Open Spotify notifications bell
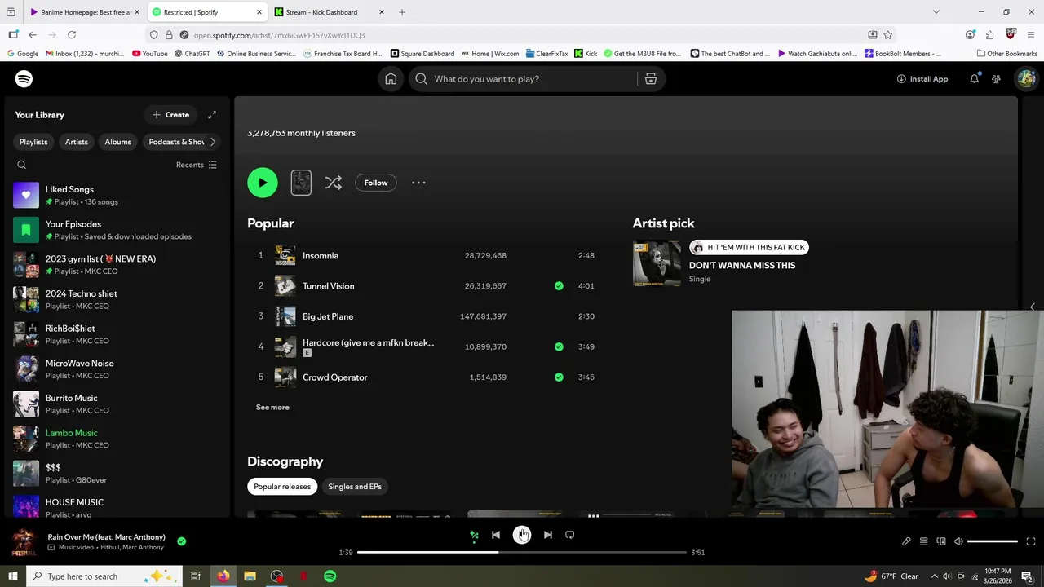Viewport: 1044px width, 587px height. coord(974,79)
